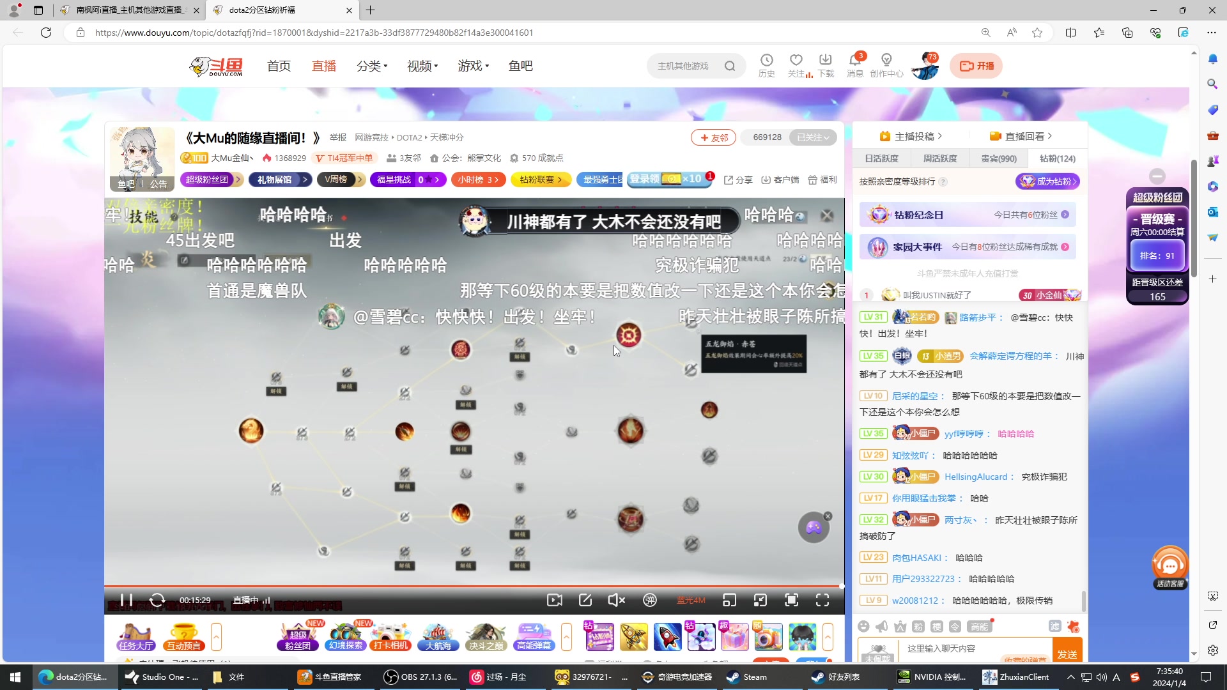Open Steam from the Windows taskbar
1227x690 pixels.
[x=746, y=677]
